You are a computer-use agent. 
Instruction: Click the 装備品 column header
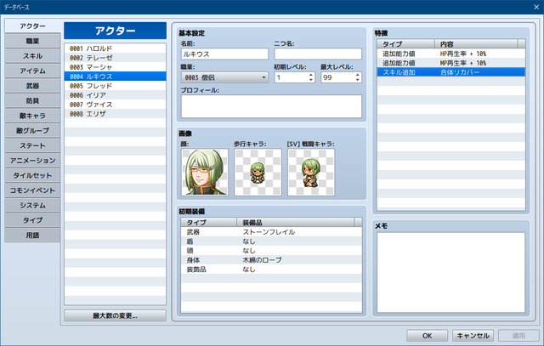(x=296, y=223)
